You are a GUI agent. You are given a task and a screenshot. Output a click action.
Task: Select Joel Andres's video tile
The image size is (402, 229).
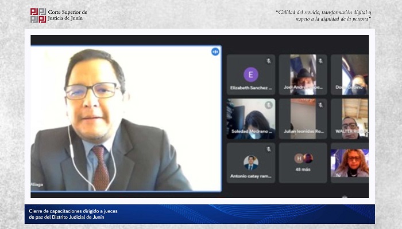303,74
